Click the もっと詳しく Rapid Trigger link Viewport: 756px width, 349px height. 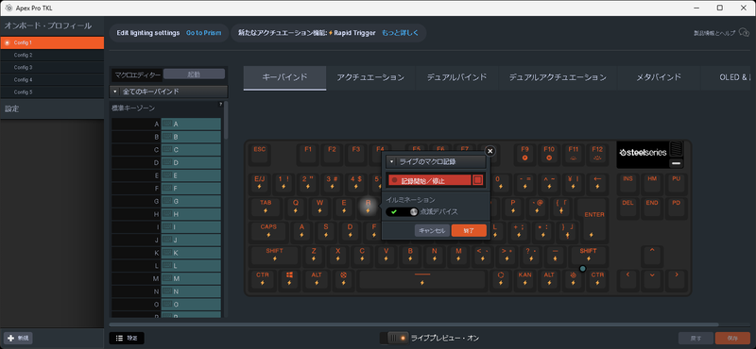[x=400, y=33]
